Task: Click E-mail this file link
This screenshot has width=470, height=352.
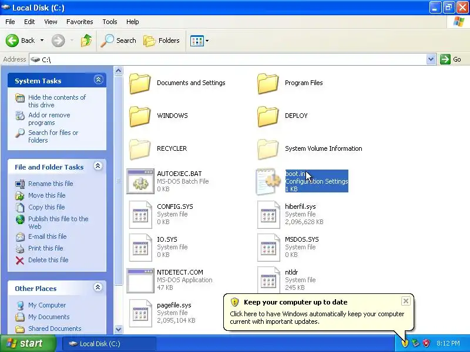Action: tap(48, 236)
